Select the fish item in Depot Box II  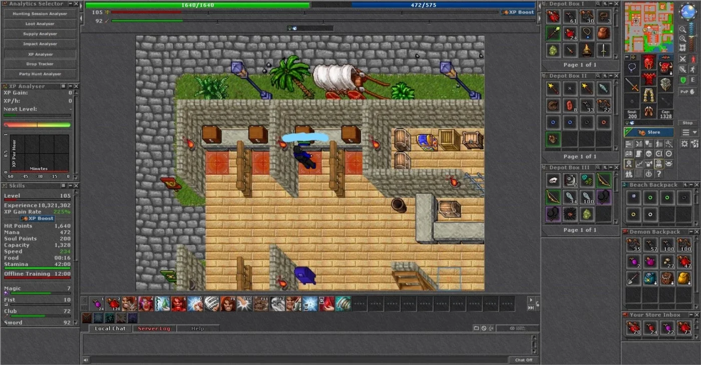click(x=604, y=88)
